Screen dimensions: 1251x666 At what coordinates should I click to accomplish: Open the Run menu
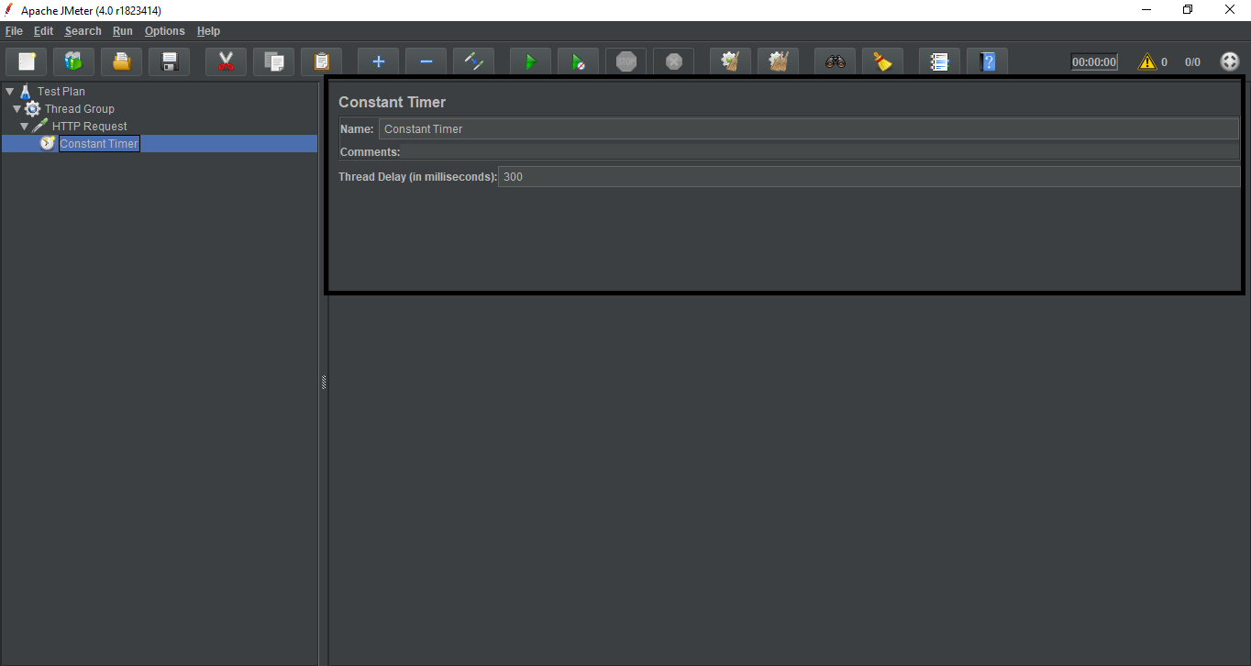[x=123, y=31]
